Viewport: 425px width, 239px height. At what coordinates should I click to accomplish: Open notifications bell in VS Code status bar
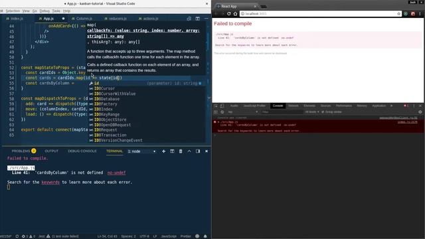click(x=205, y=236)
